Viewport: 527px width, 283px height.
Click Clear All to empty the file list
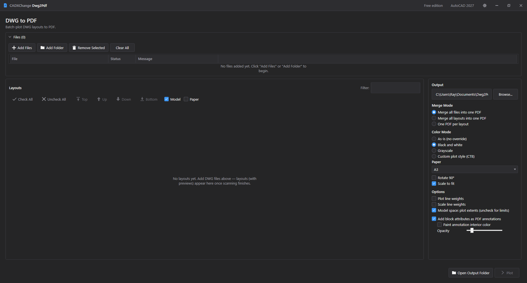coord(122,48)
